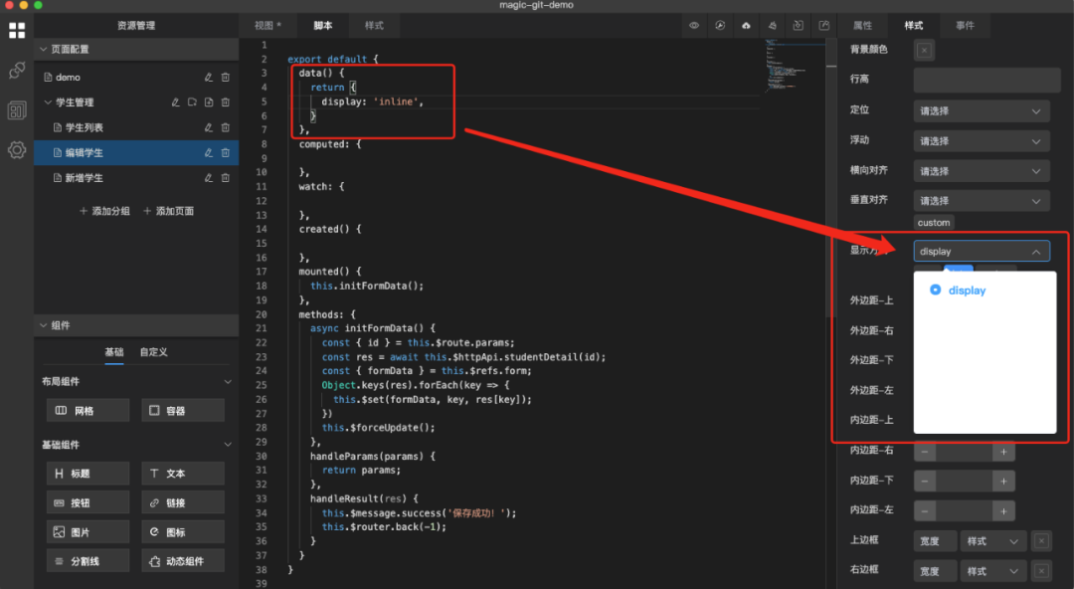Add a subgroup folder icon in 学生管理 row

click(x=192, y=102)
